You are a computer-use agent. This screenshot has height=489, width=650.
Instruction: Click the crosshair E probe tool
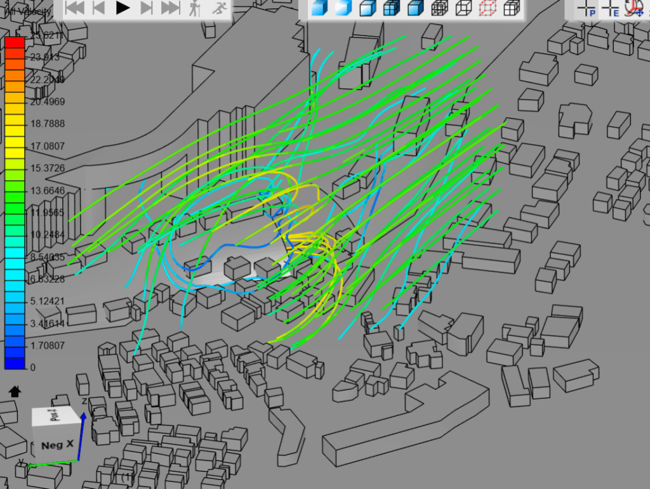point(611,8)
